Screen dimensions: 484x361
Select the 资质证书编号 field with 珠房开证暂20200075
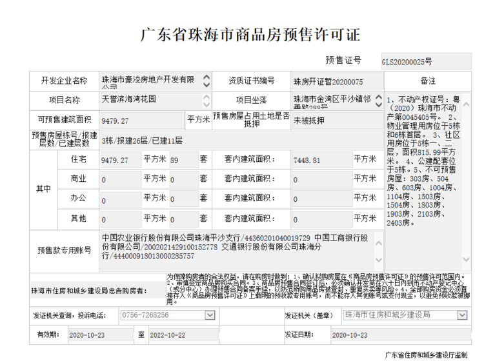tap(336, 81)
